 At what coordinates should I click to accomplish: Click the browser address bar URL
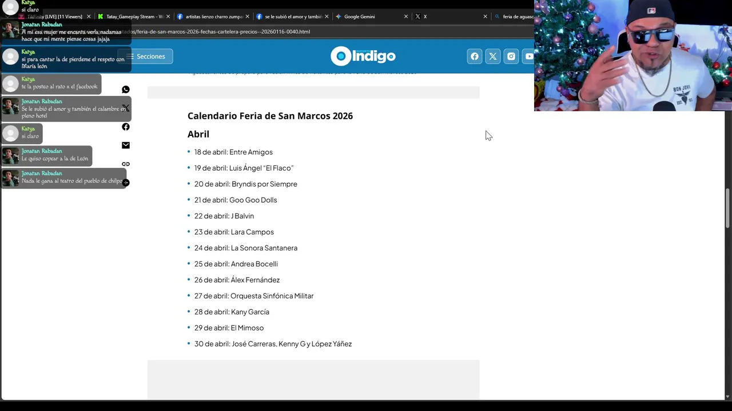pos(222,31)
